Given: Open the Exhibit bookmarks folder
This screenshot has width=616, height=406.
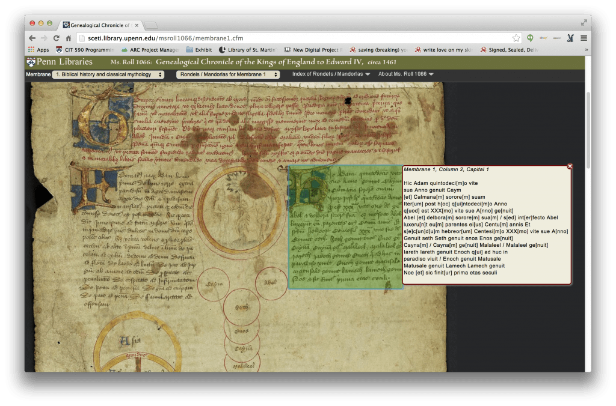Looking at the screenshot, I should coord(199,50).
